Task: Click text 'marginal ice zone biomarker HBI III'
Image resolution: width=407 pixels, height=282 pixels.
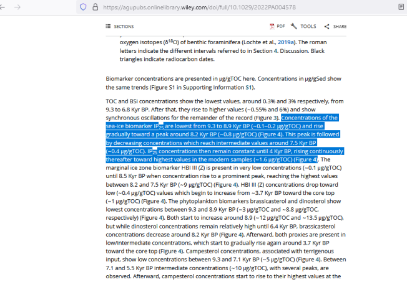Action: (151, 168)
